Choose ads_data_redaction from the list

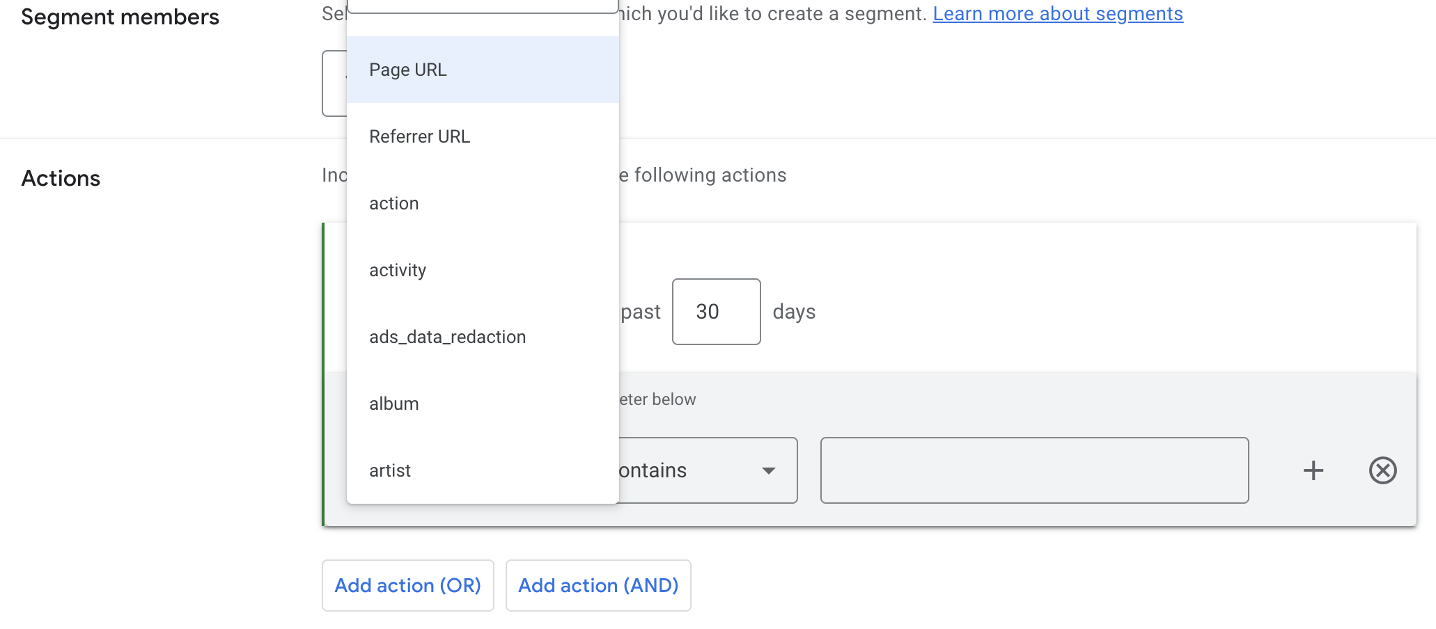click(x=483, y=337)
